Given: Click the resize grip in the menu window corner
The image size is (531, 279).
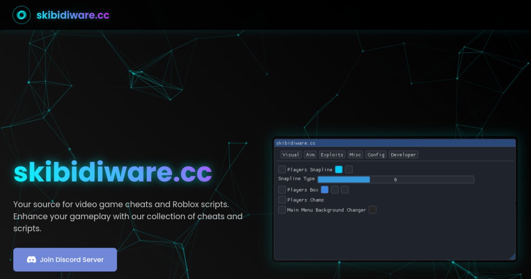Looking at the screenshot, I should tap(512, 256).
